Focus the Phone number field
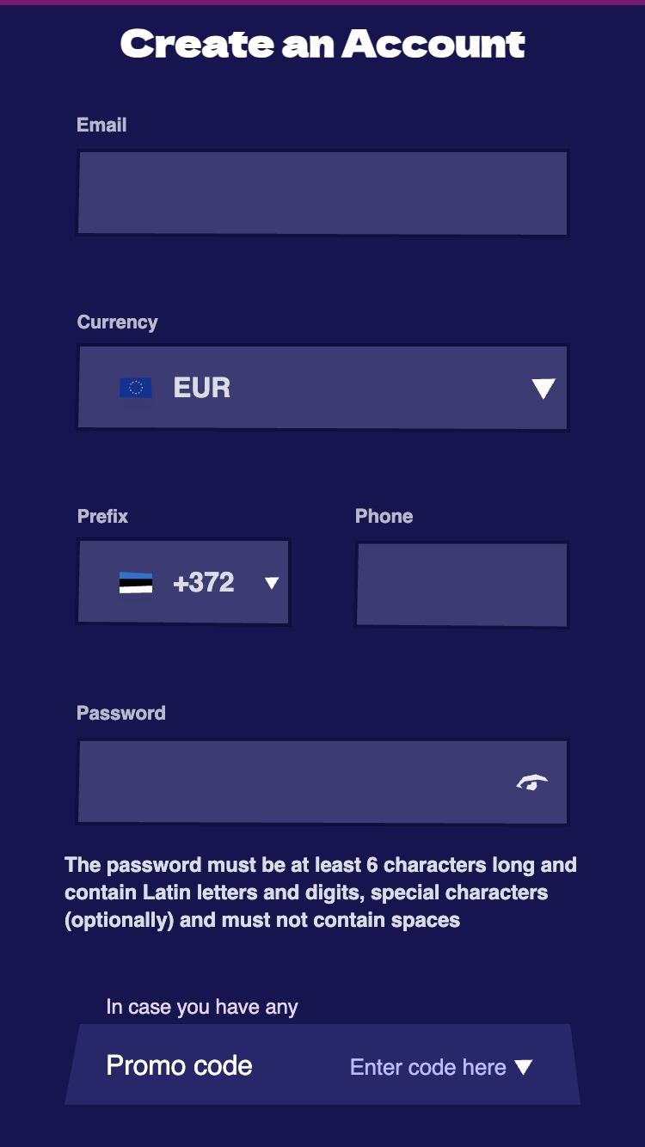 coord(462,584)
